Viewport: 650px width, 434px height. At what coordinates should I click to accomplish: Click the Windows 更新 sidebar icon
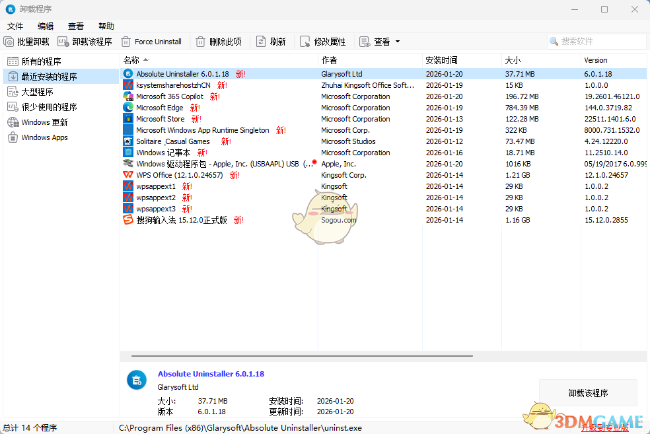pyautogui.click(x=12, y=122)
